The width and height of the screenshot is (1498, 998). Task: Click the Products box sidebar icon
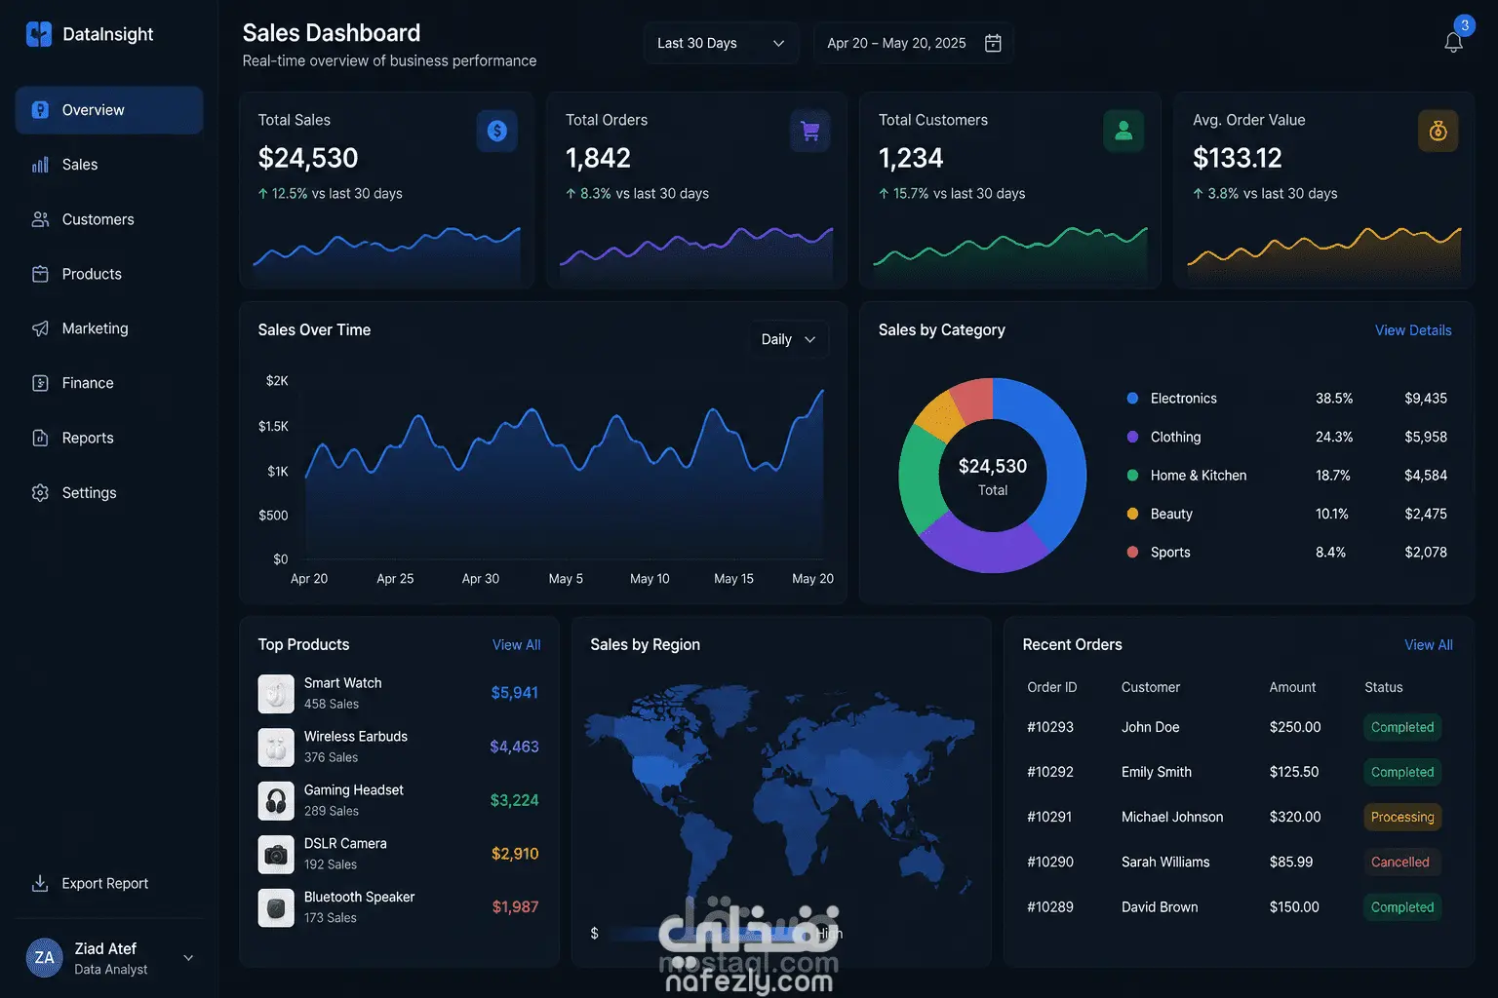pos(40,274)
